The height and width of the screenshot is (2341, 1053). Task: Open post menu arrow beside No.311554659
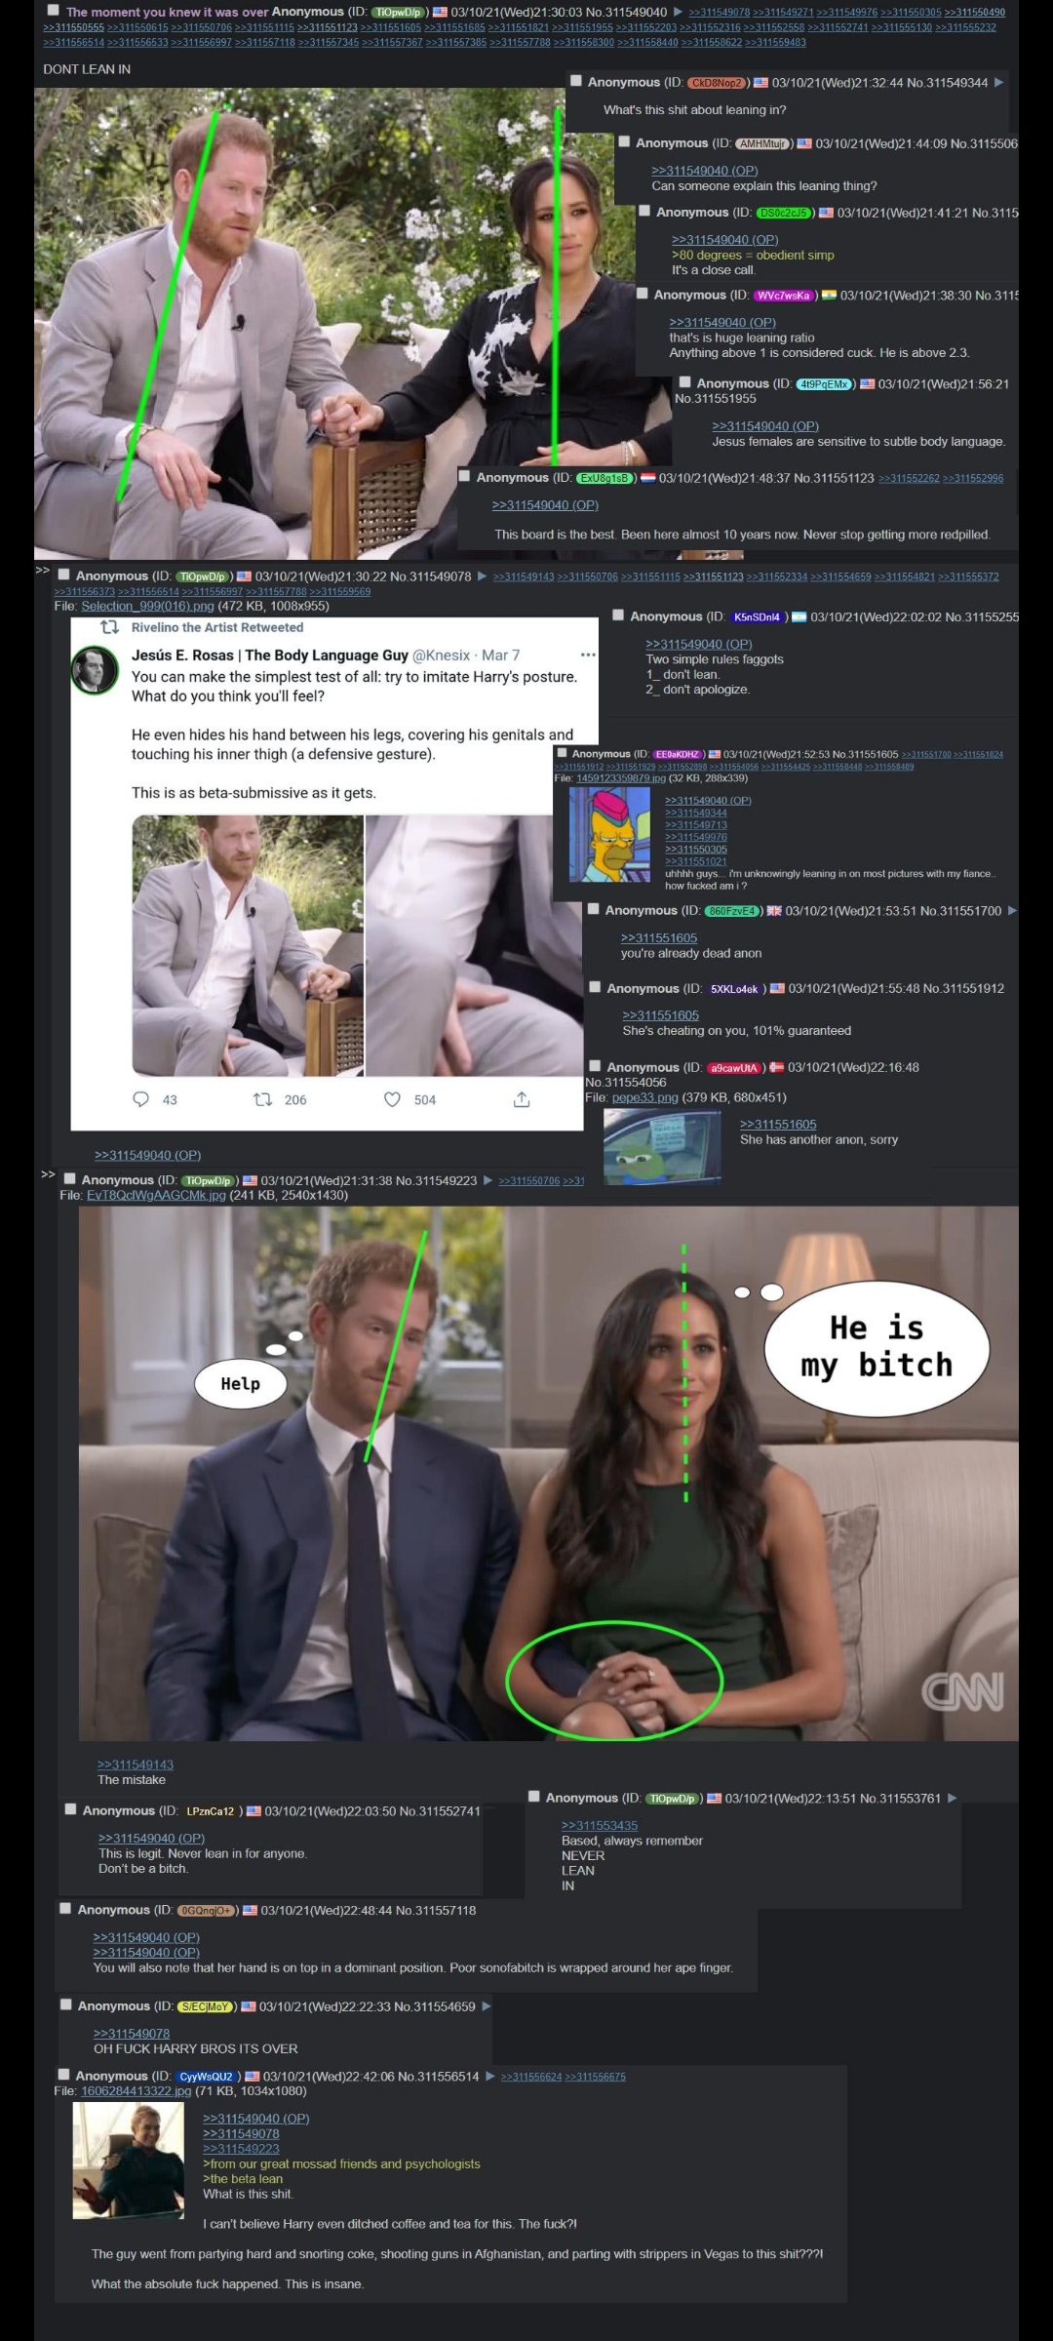[x=487, y=2005]
